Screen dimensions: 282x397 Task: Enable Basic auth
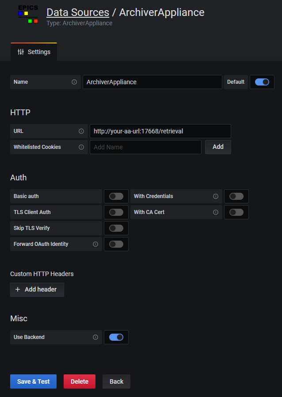[x=116, y=196]
